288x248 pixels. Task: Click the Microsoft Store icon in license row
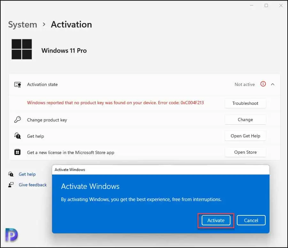tap(18, 152)
